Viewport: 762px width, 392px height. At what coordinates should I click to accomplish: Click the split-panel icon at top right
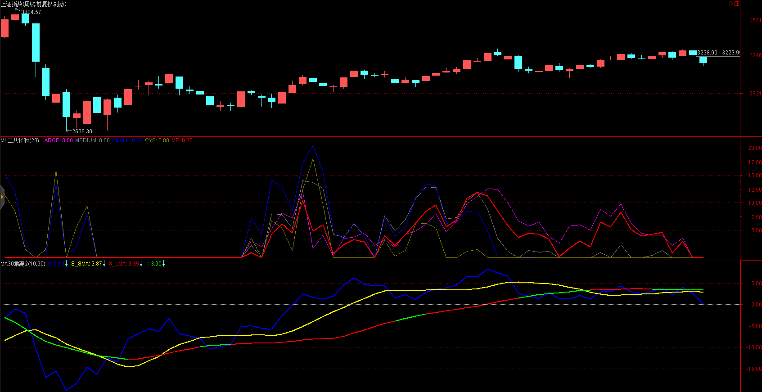pos(737,4)
